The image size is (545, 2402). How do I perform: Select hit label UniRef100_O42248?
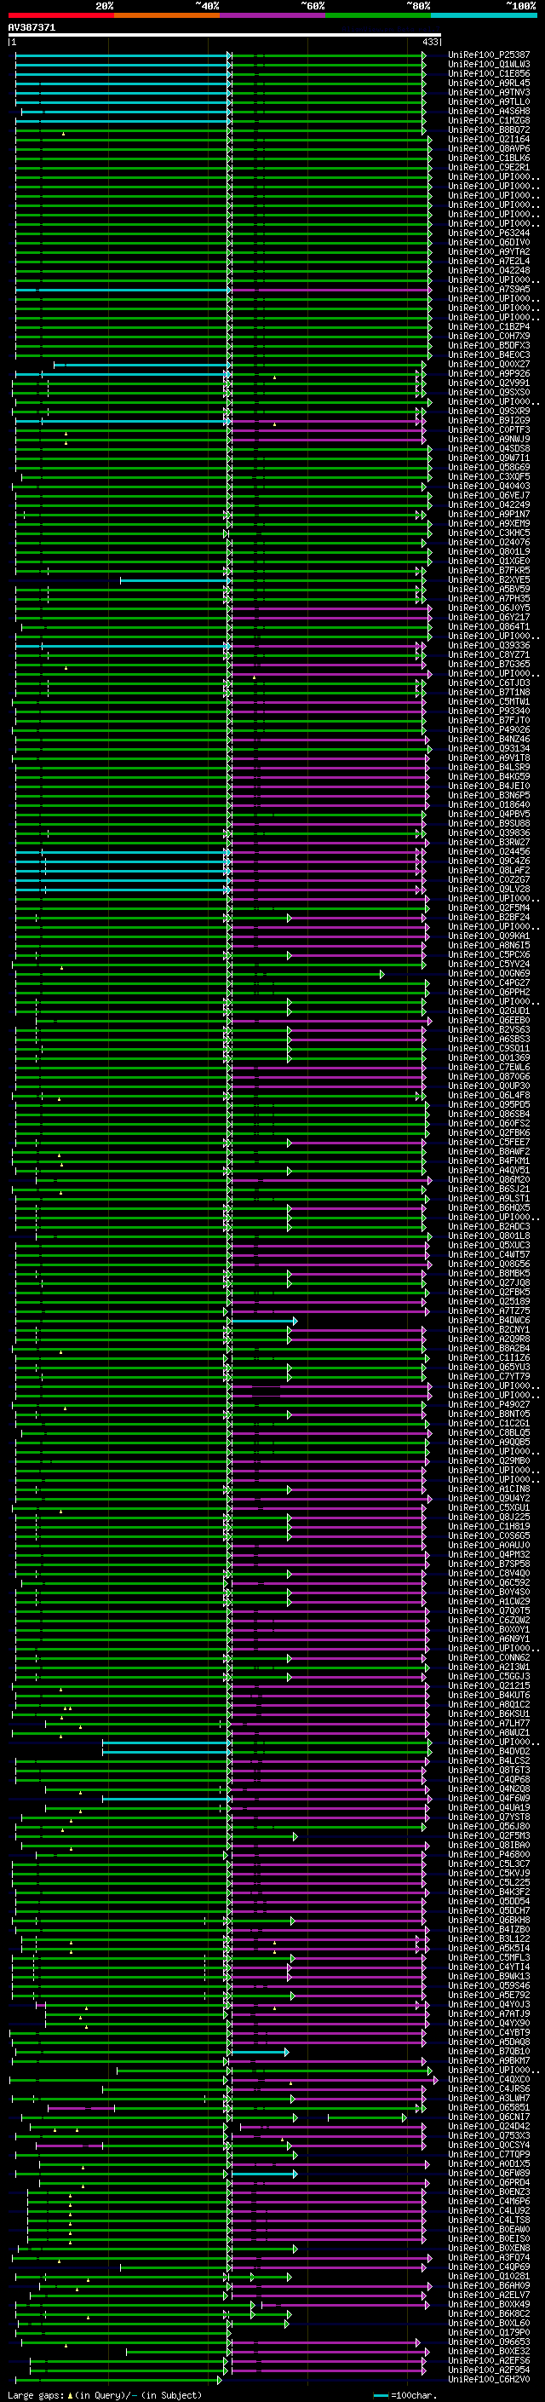489,270
